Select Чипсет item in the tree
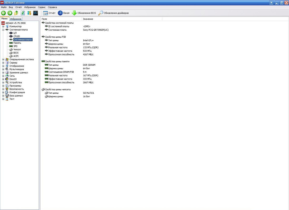289x210 pixels. pyautogui.click(x=17, y=50)
